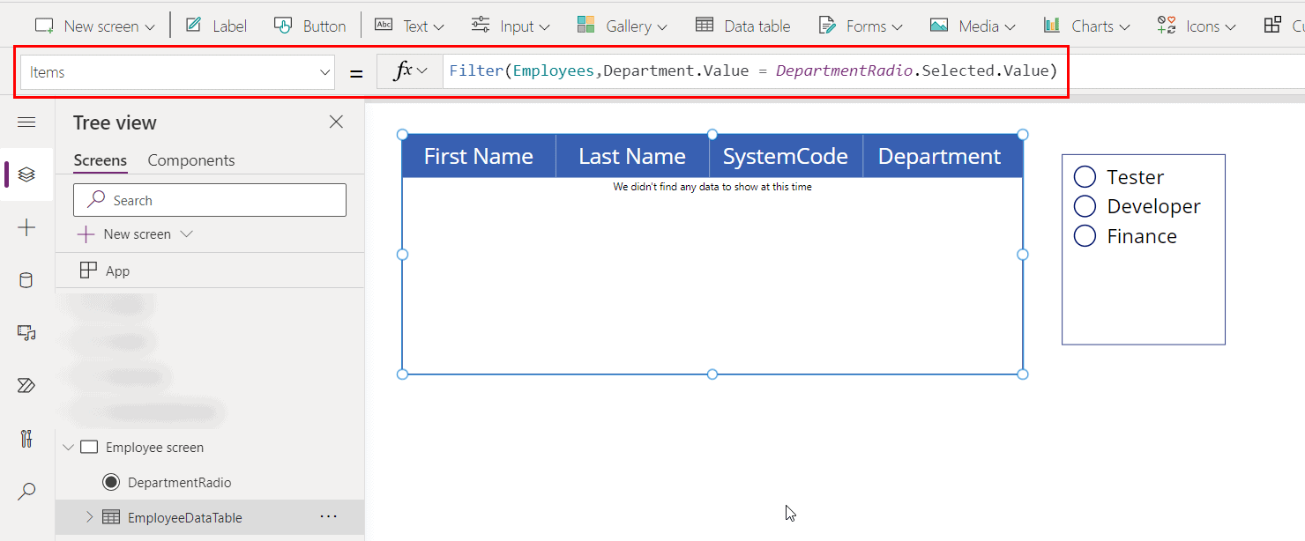The width and height of the screenshot is (1305, 541).
Task: Select the Developer radio button
Action: pyautogui.click(x=1085, y=206)
